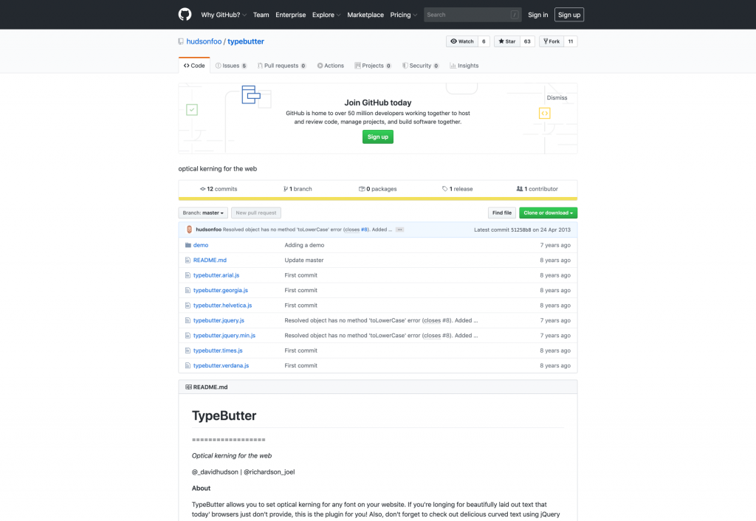The width and height of the screenshot is (756, 521).
Task: Switch to the Security tab
Action: click(x=420, y=66)
